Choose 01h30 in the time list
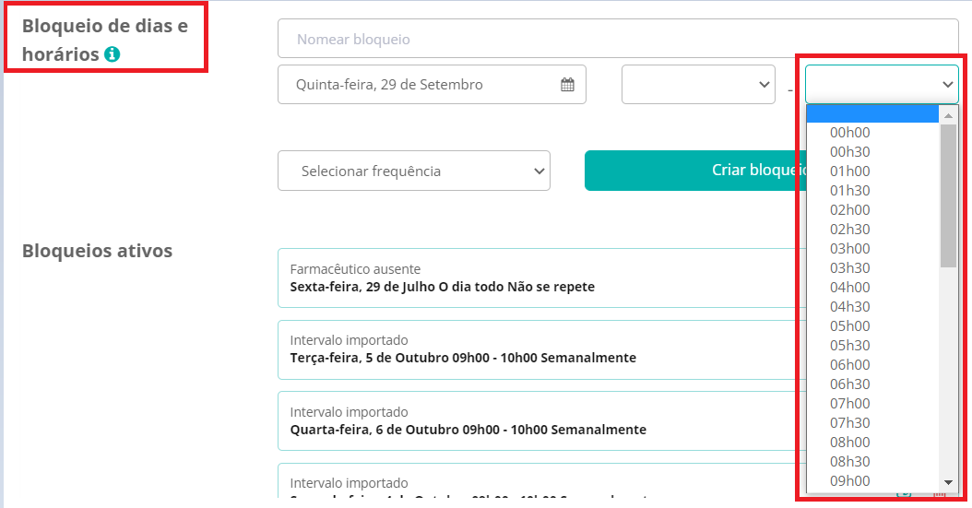972x508 pixels. 849,191
